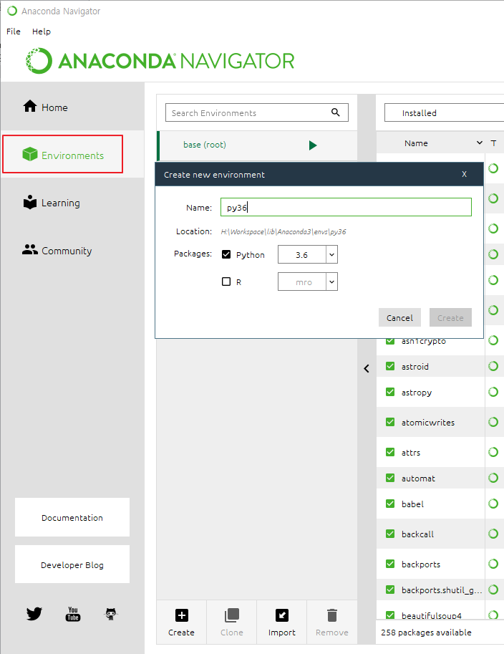Viewport: 504px width, 654px height.
Task: Click the Location path H:\Workspace\lib\Anaconda3\envs\py36
Action: [283, 231]
